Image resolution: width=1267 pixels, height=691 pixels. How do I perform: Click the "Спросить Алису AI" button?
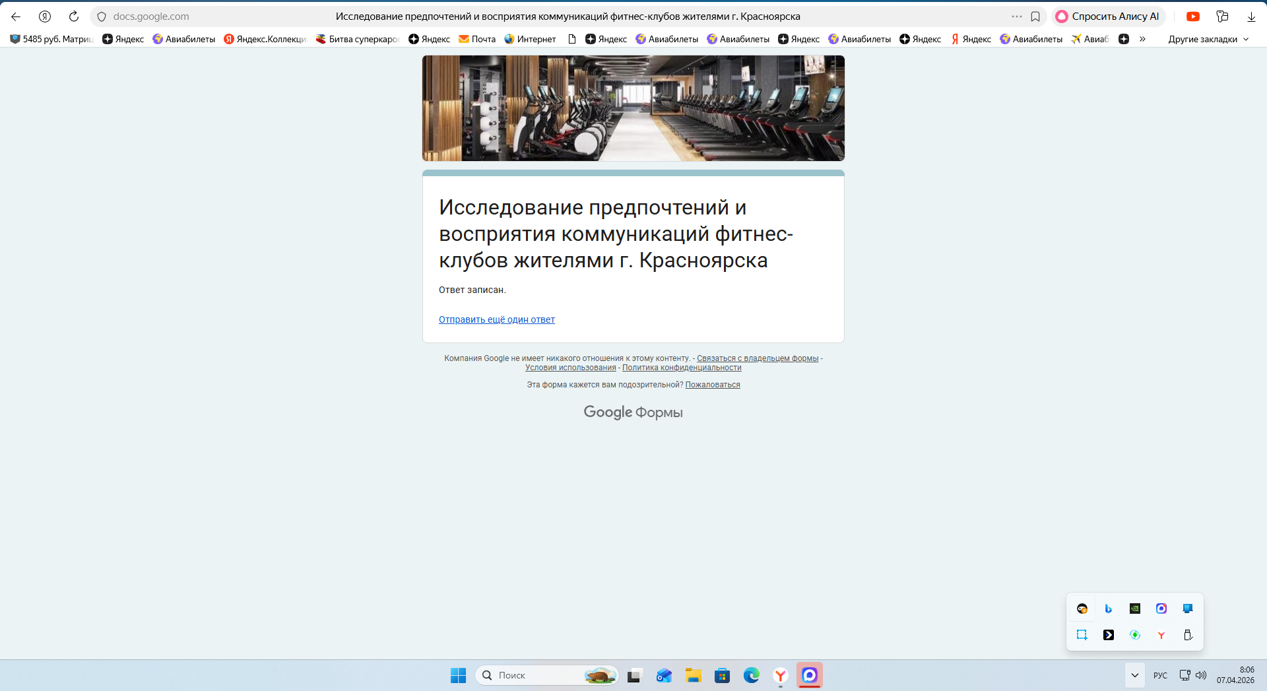point(1109,16)
